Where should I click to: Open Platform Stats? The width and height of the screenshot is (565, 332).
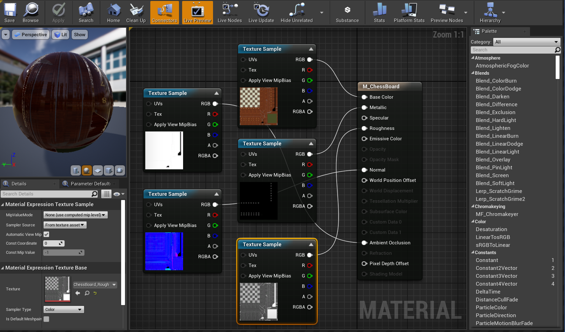coord(409,12)
